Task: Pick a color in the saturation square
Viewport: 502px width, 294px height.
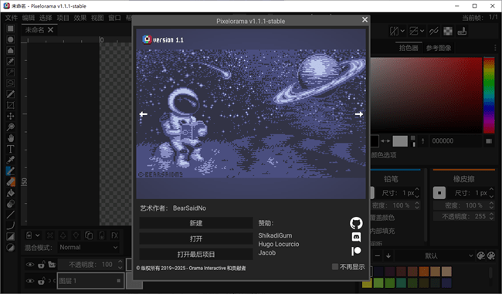Action: (426, 96)
